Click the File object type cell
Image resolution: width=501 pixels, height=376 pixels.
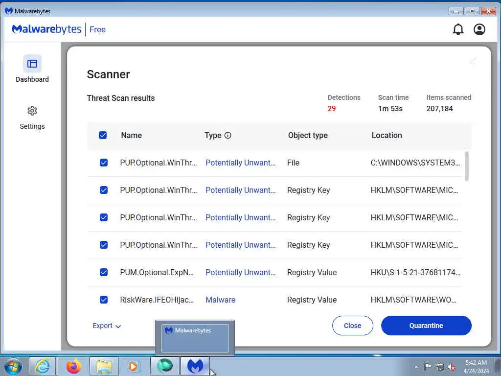click(293, 163)
